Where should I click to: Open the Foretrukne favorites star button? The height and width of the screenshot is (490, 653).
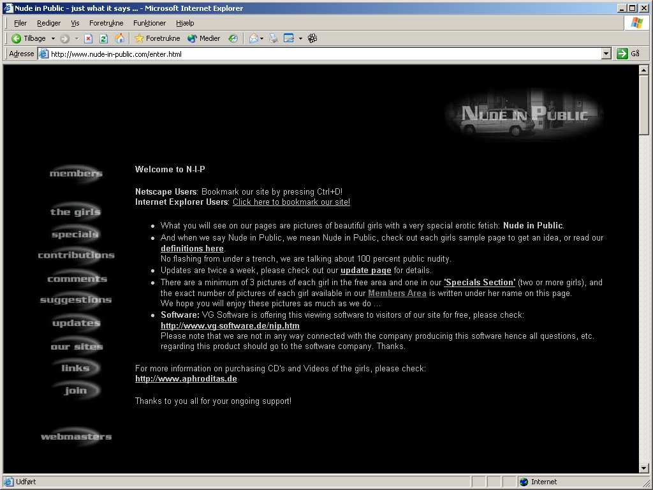point(158,38)
